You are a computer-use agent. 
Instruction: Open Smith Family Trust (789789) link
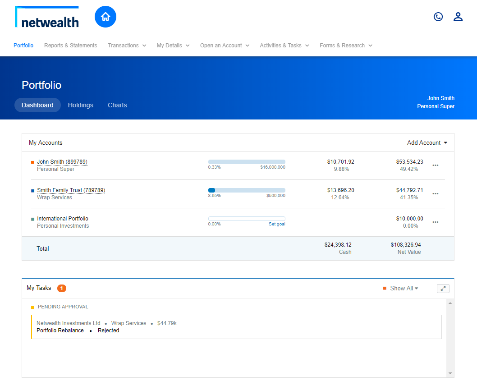point(71,190)
